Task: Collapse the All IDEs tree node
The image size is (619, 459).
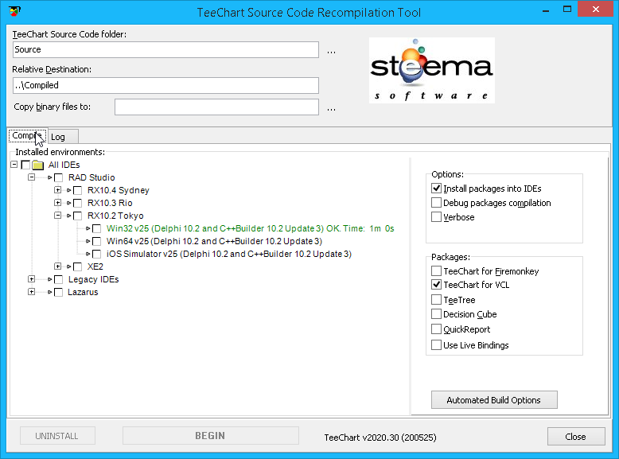Action: 14,165
